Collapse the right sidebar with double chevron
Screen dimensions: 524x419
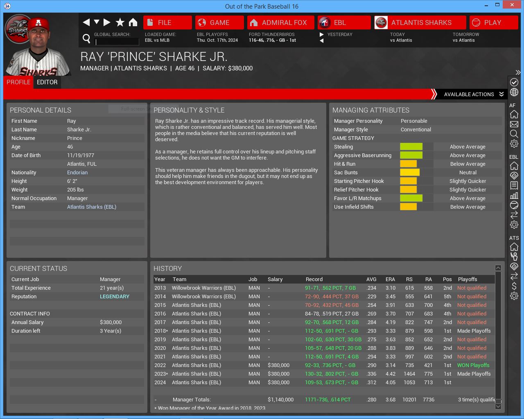tap(518, 72)
